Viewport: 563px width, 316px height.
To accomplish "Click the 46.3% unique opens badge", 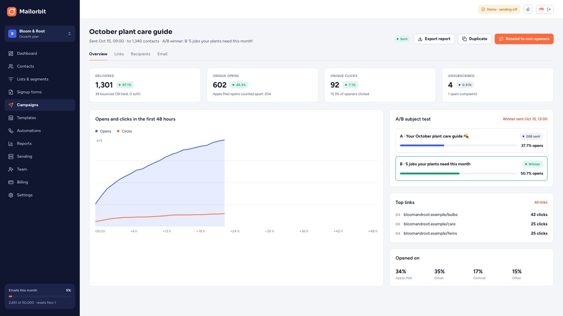I will [x=239, y=85].
